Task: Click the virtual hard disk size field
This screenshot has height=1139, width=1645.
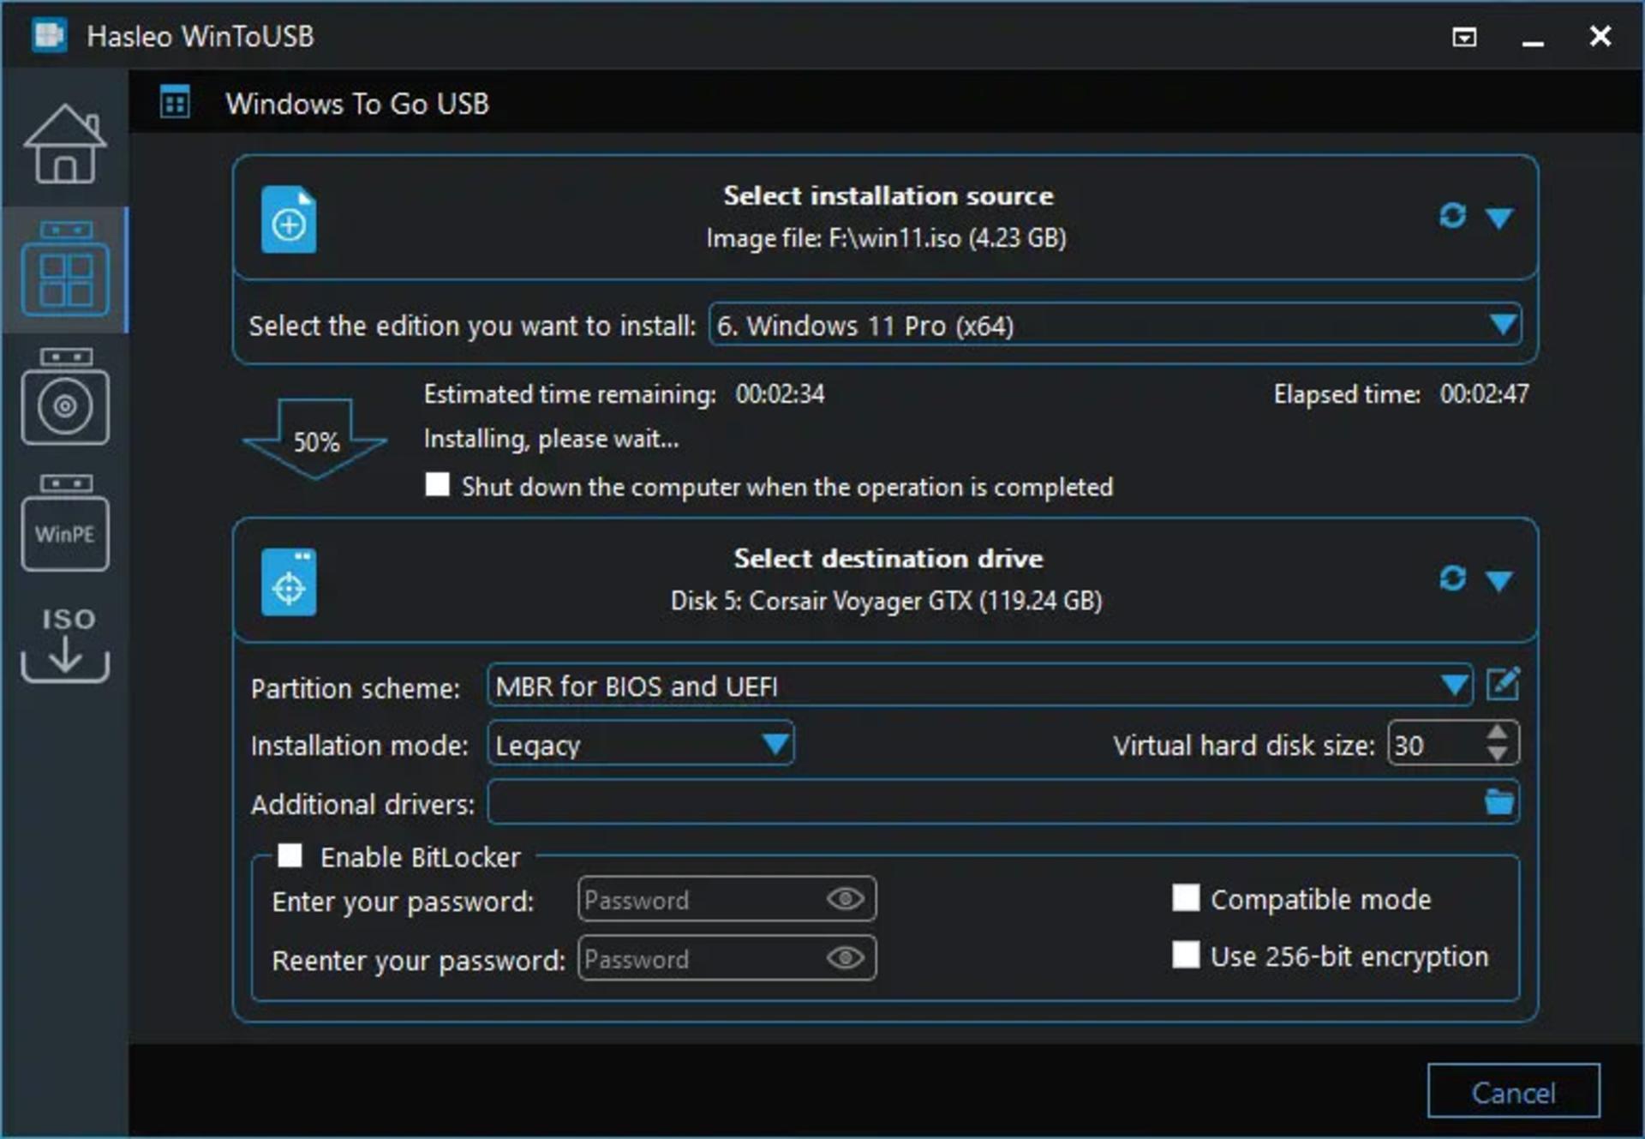Action: point(1436,744)
